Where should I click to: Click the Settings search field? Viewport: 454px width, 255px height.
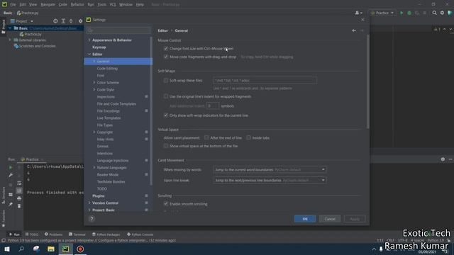click(x=118, y=30)
